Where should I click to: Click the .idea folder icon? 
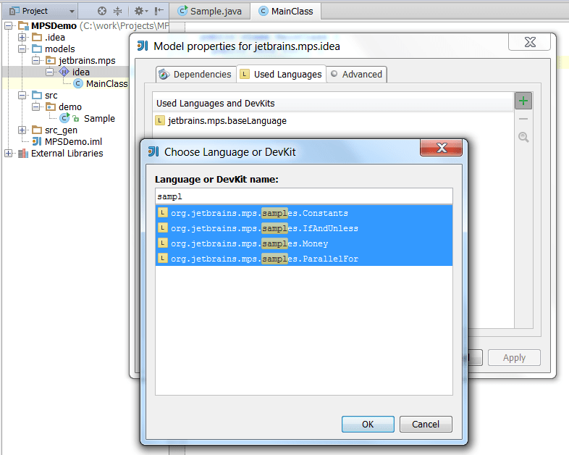pos(37,37)
